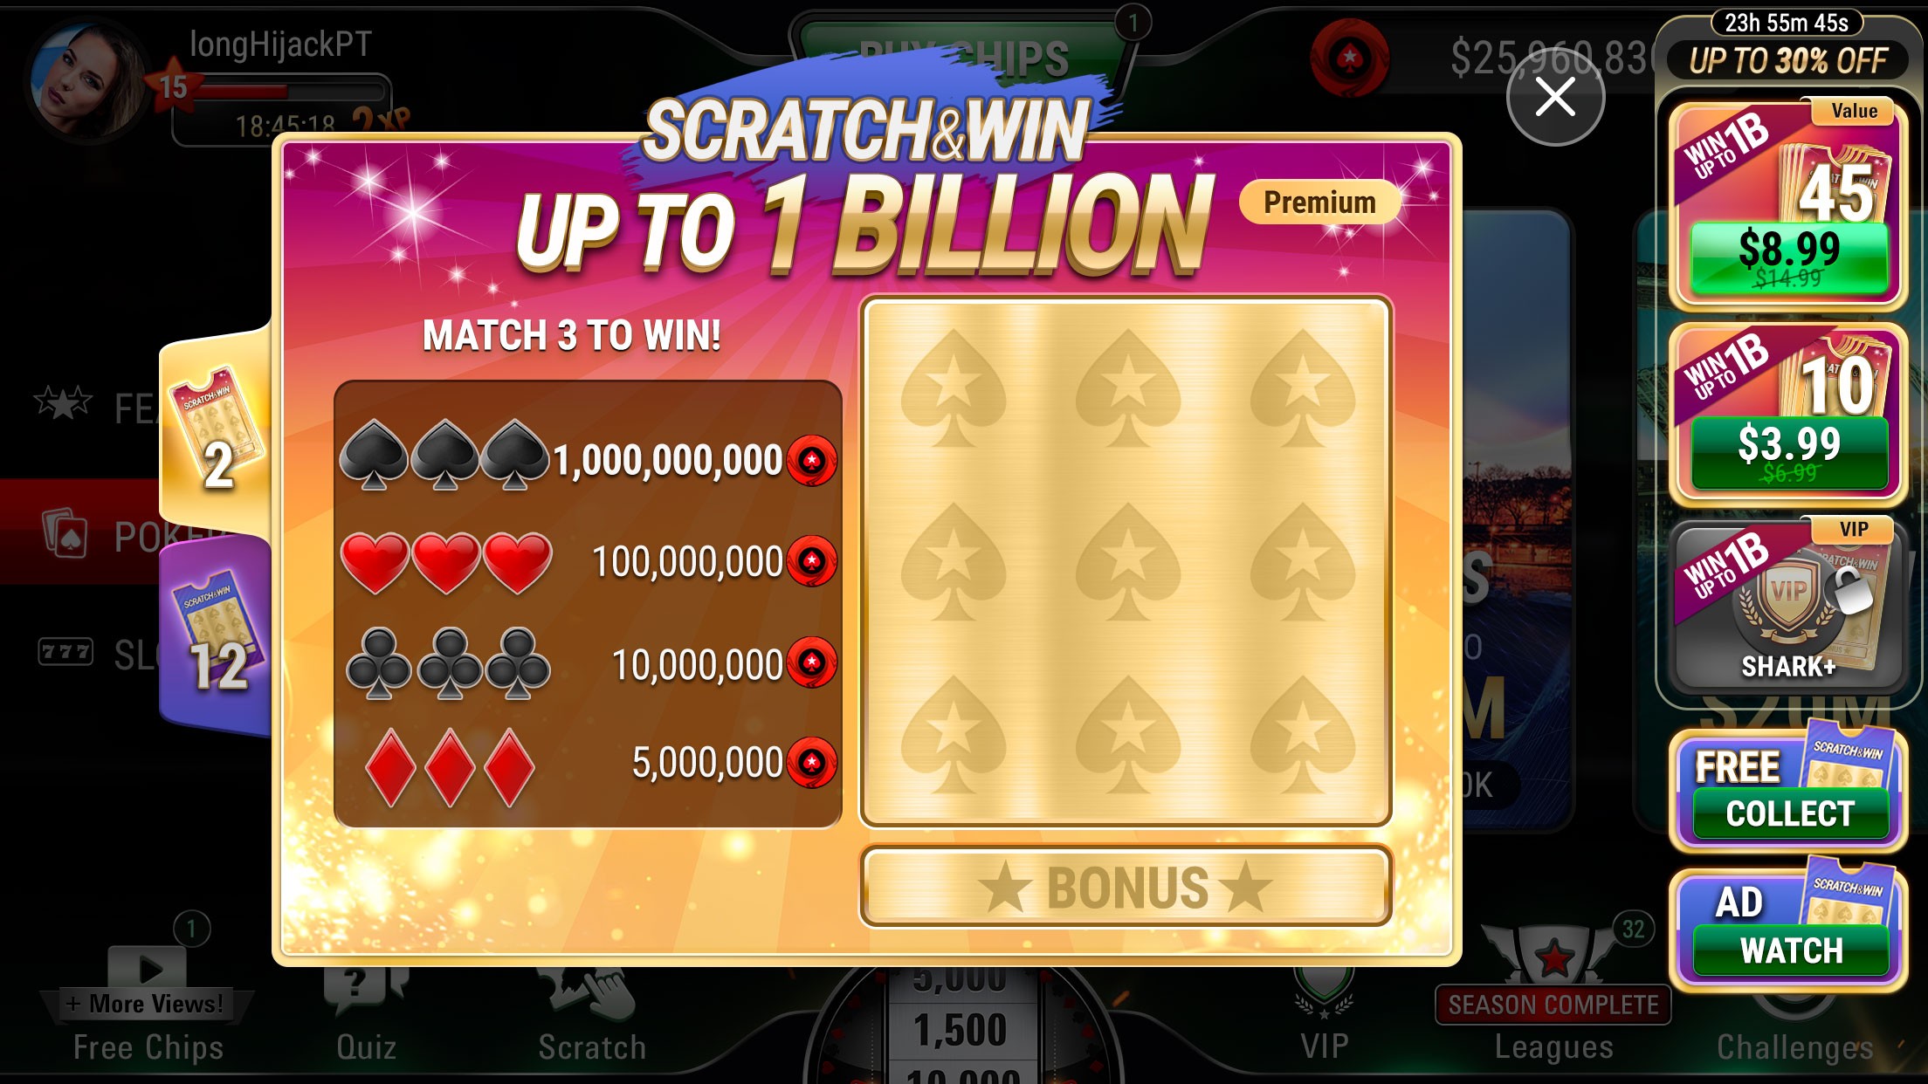The image size is (1928, 1084).
Task: Watch an AD for a scratch ticket
Action: click(1787, 929)
